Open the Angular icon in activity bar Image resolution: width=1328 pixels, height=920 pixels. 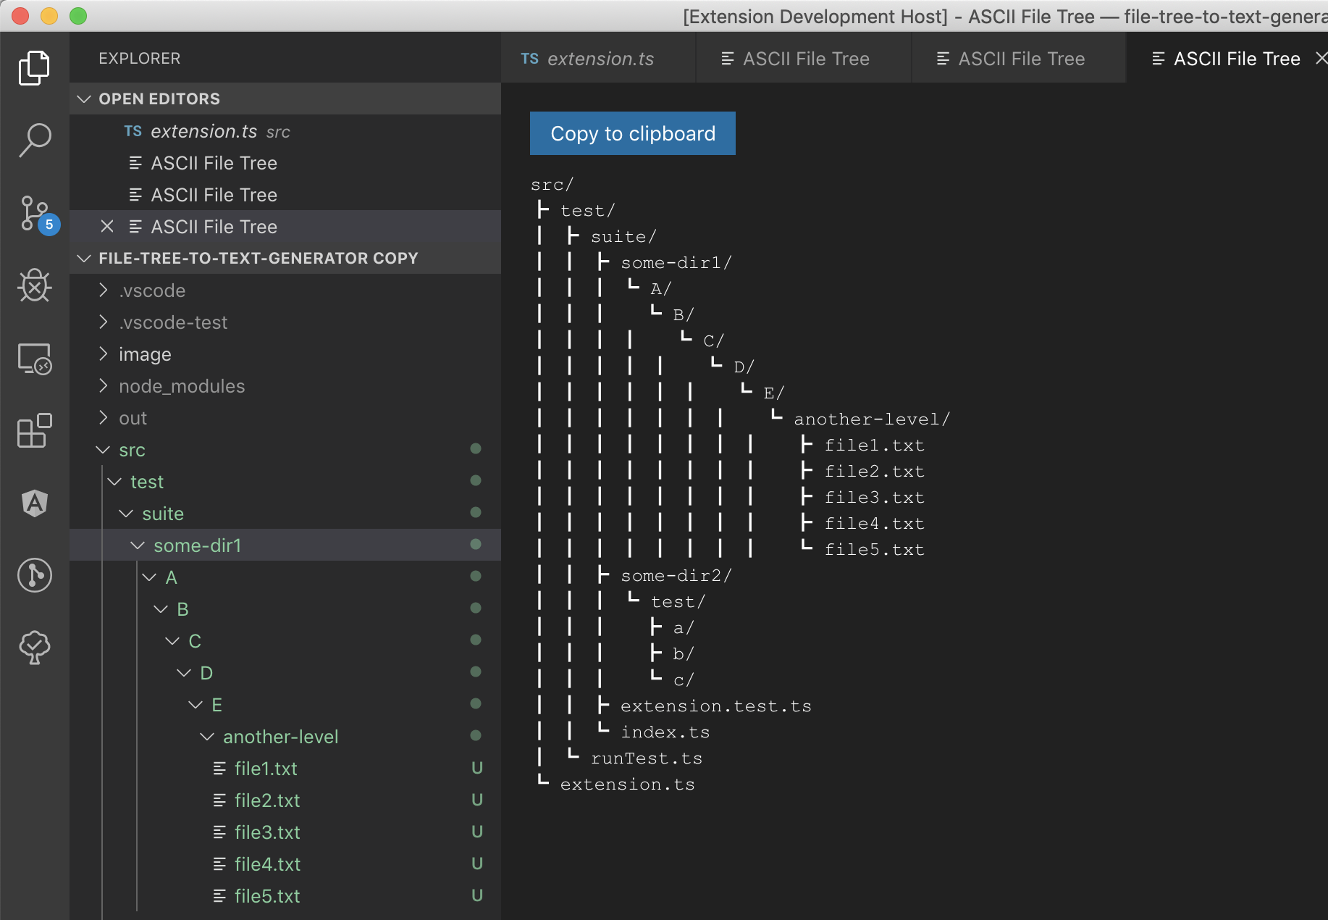[x=34, y=503]
